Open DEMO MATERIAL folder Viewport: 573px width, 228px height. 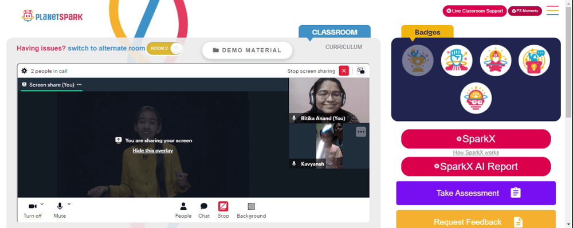tap(248, 50)
